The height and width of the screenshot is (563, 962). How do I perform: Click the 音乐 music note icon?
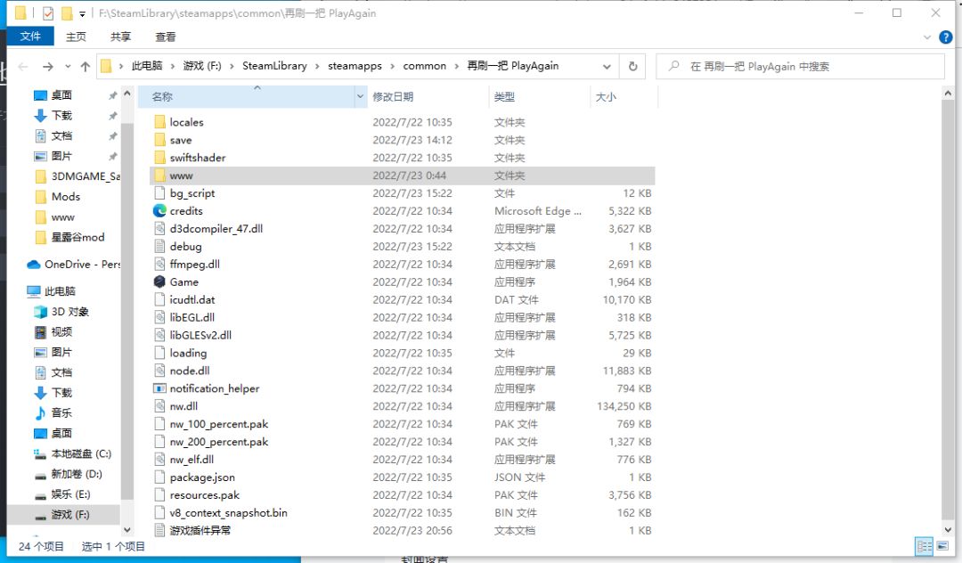click(x=40, y=412)
